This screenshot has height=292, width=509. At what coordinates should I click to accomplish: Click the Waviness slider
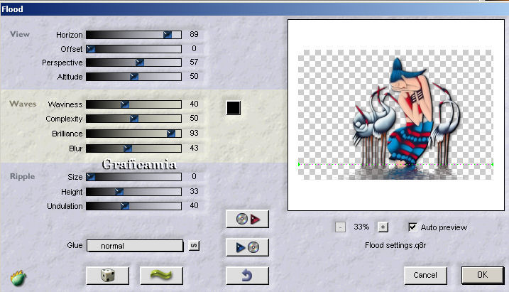coord(133,104)
